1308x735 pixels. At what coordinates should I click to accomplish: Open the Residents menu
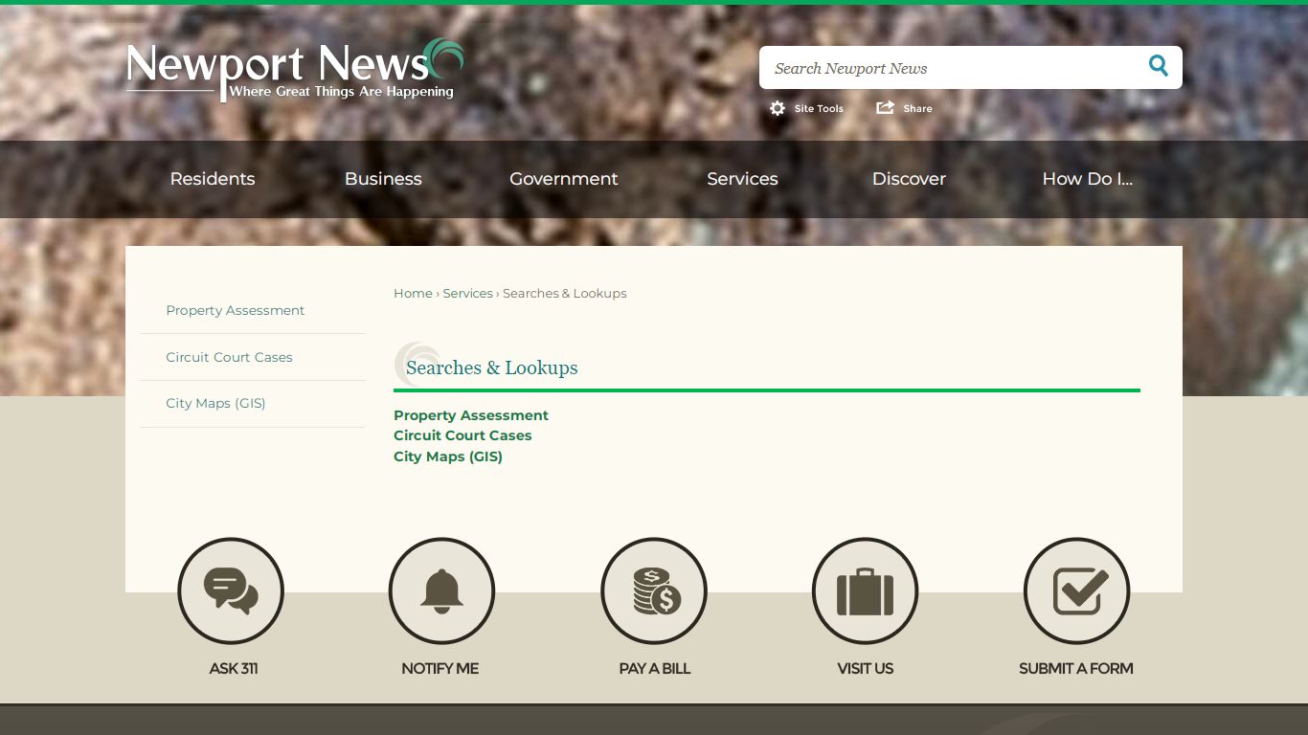coord(213,179)
